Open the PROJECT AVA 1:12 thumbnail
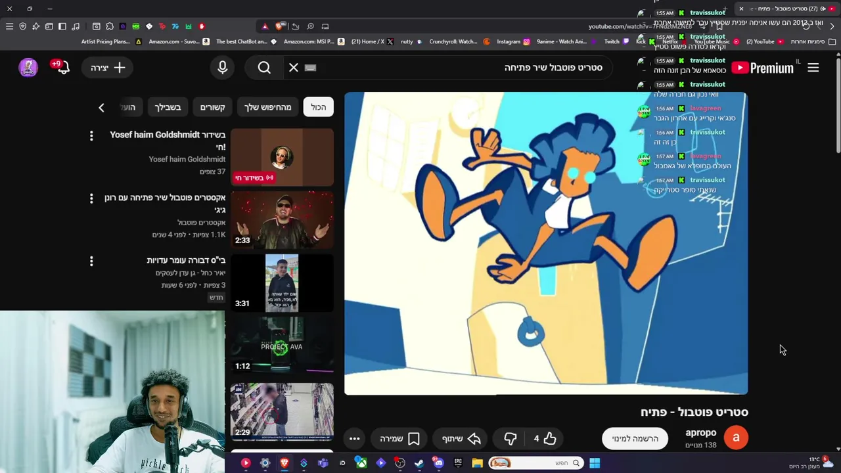841x473 pixels. pos(282,346)
